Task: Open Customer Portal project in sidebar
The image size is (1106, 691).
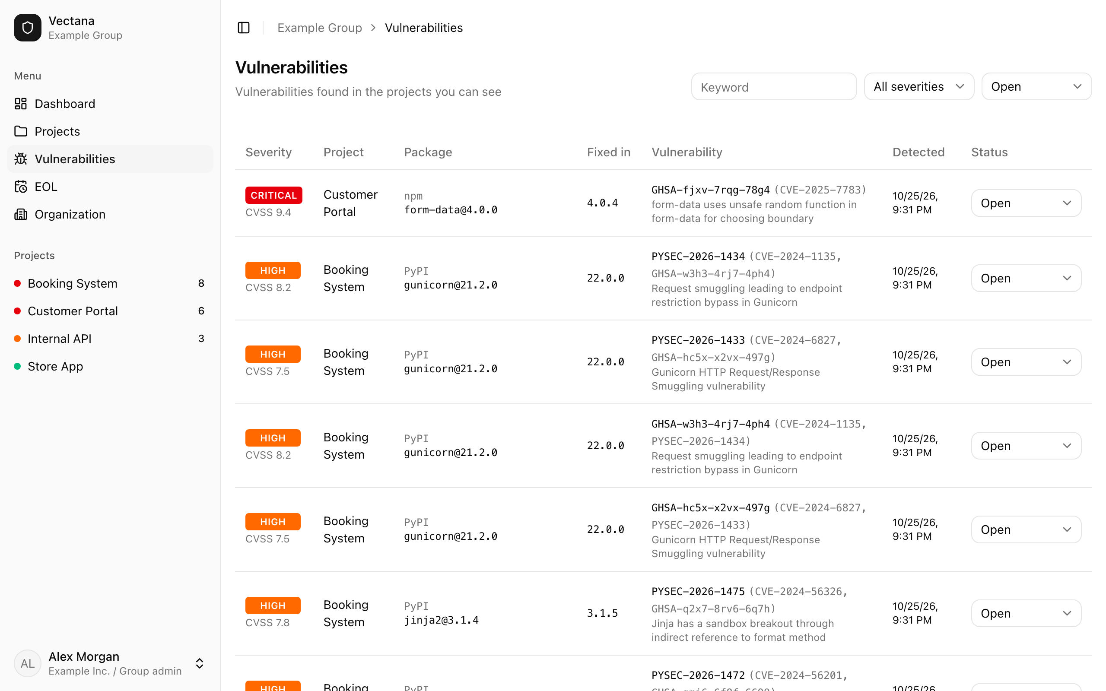Action: tap(110, 311)
